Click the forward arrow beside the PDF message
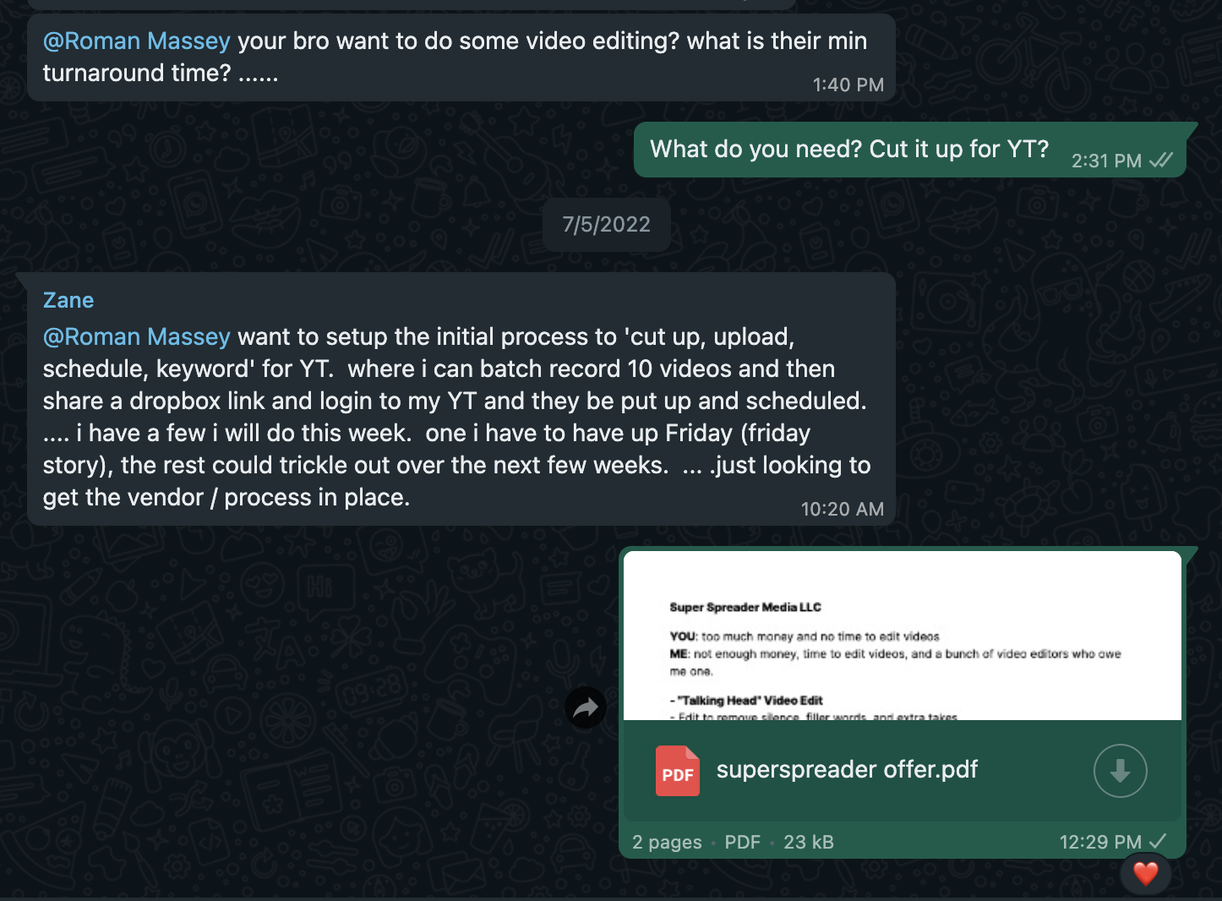 point(586,707)
